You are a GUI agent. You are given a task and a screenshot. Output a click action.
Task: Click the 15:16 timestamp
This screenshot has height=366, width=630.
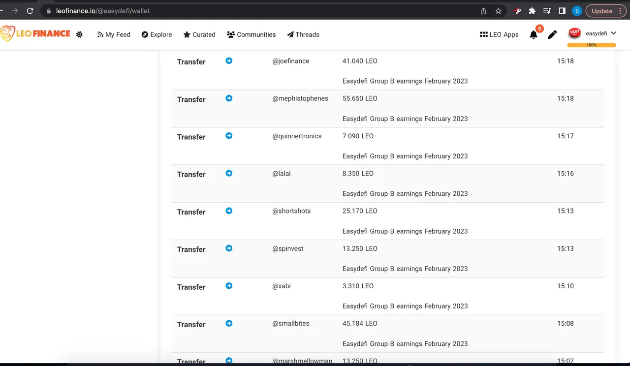click(566, 173)
